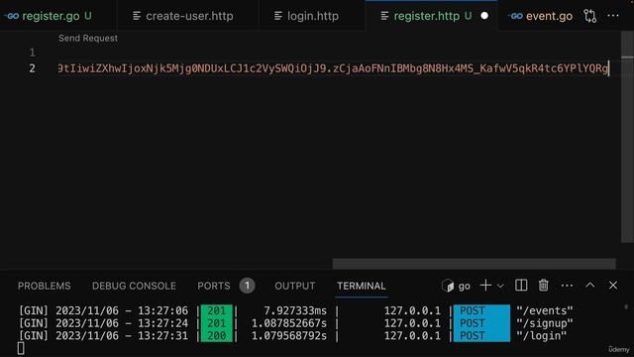Click the POST label on /login row
The height and width of the screenshot is (357, 634).
(x=472, y=335)
